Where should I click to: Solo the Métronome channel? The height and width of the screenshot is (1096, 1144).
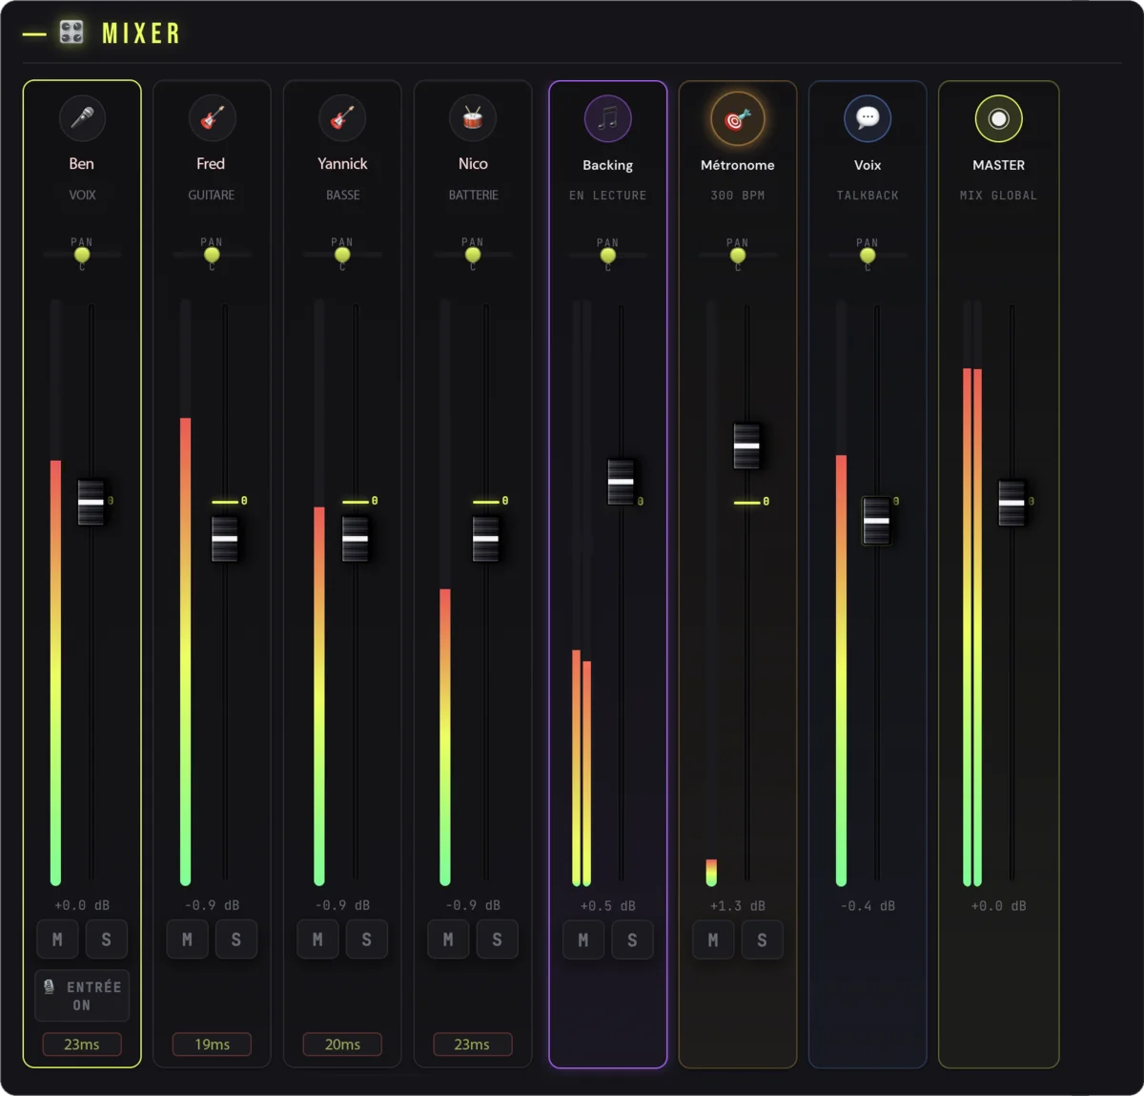pos(763,941)
